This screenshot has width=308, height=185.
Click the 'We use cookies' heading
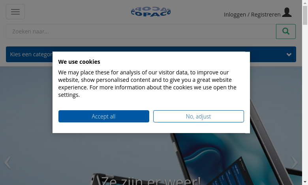79,62
